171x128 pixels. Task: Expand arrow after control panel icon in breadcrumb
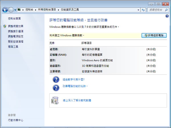tap(23, 10)
